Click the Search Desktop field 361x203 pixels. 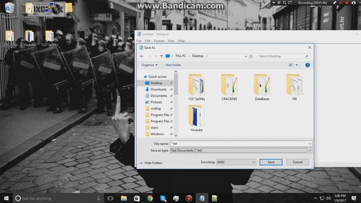(x=283, y=56)
